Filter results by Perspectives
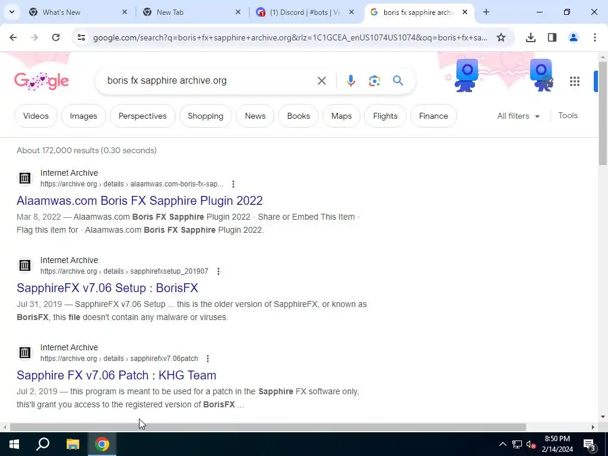 pos(142,116)
